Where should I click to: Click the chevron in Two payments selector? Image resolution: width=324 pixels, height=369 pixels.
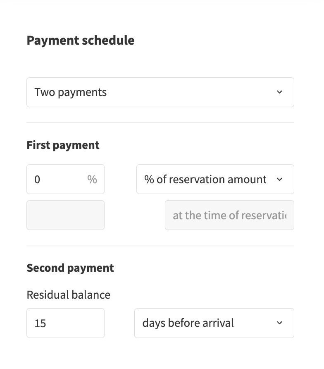point(280,92)
